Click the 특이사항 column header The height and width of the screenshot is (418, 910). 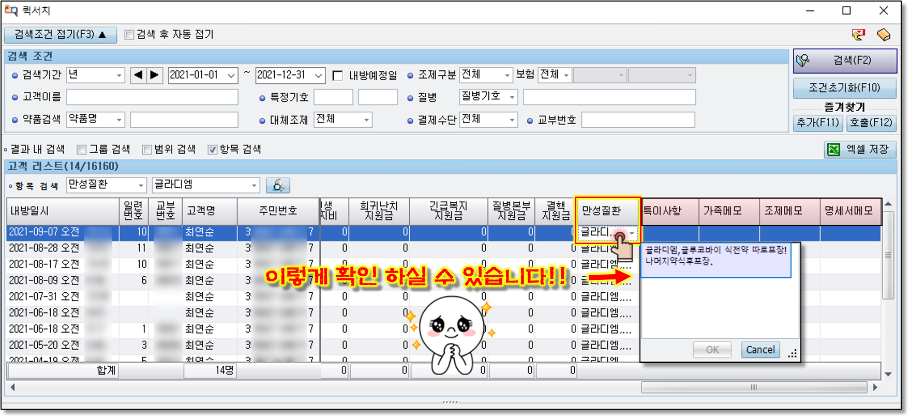(x=662, y=211)
